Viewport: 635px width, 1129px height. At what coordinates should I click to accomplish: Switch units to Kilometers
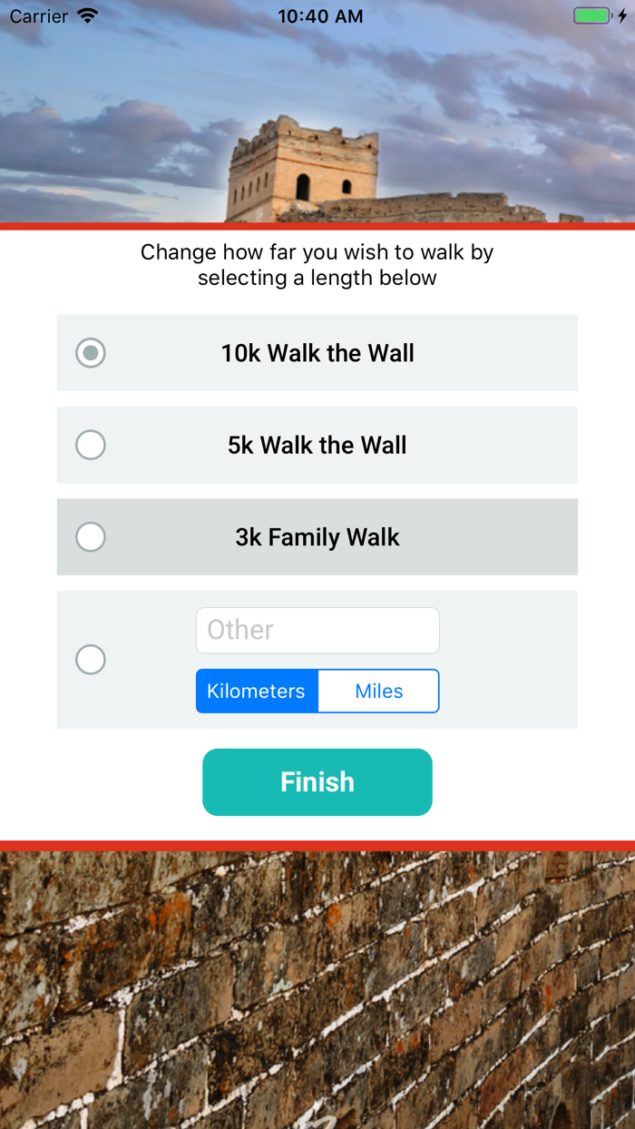(x=257, y=691)
